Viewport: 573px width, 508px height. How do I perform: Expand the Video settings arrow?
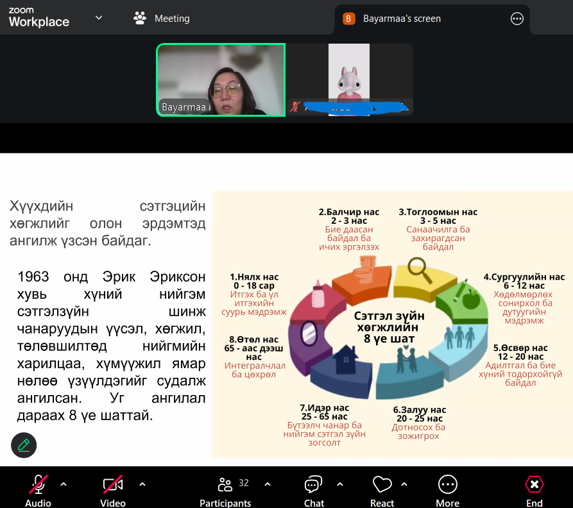point(142,484)
